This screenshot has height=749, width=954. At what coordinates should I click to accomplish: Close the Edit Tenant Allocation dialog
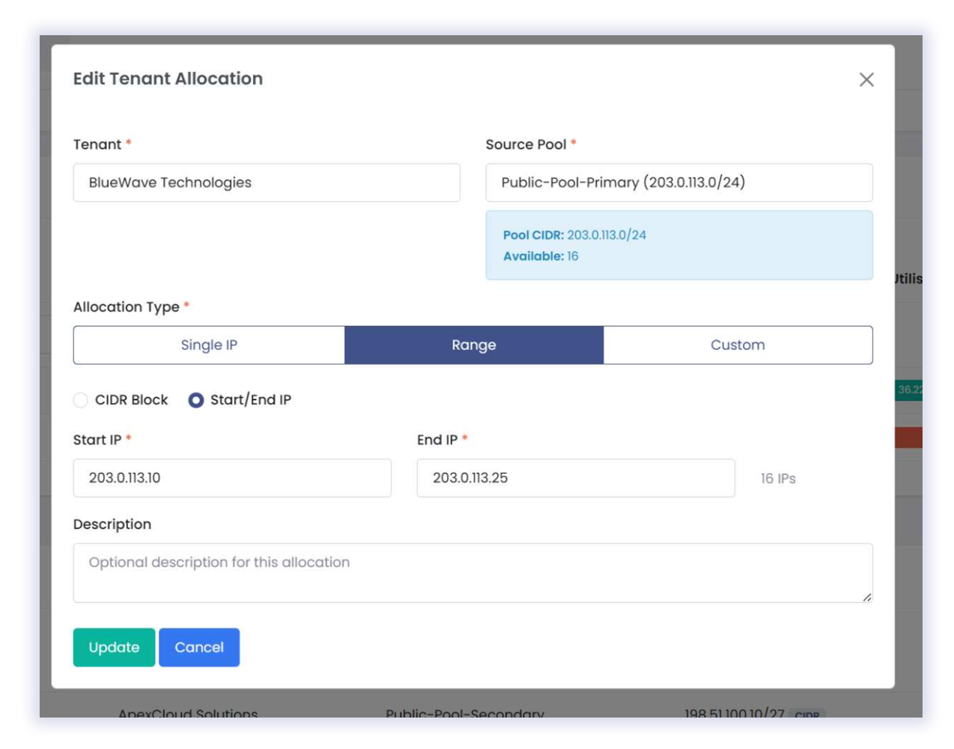866,79
